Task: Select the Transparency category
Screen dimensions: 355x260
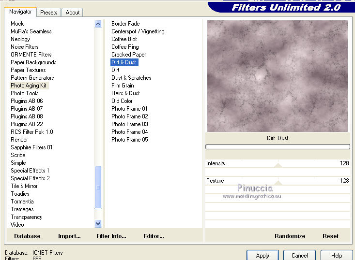Action: click(27, 217)
